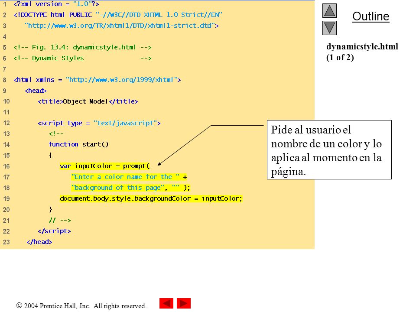Screen dimensions: 416x312
Task: Click the up triangle outline navigation button
Action: pos(329,10)
